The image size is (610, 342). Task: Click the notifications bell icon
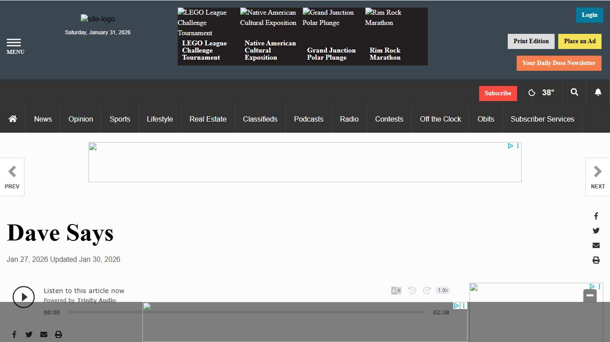tap(598, 92)
